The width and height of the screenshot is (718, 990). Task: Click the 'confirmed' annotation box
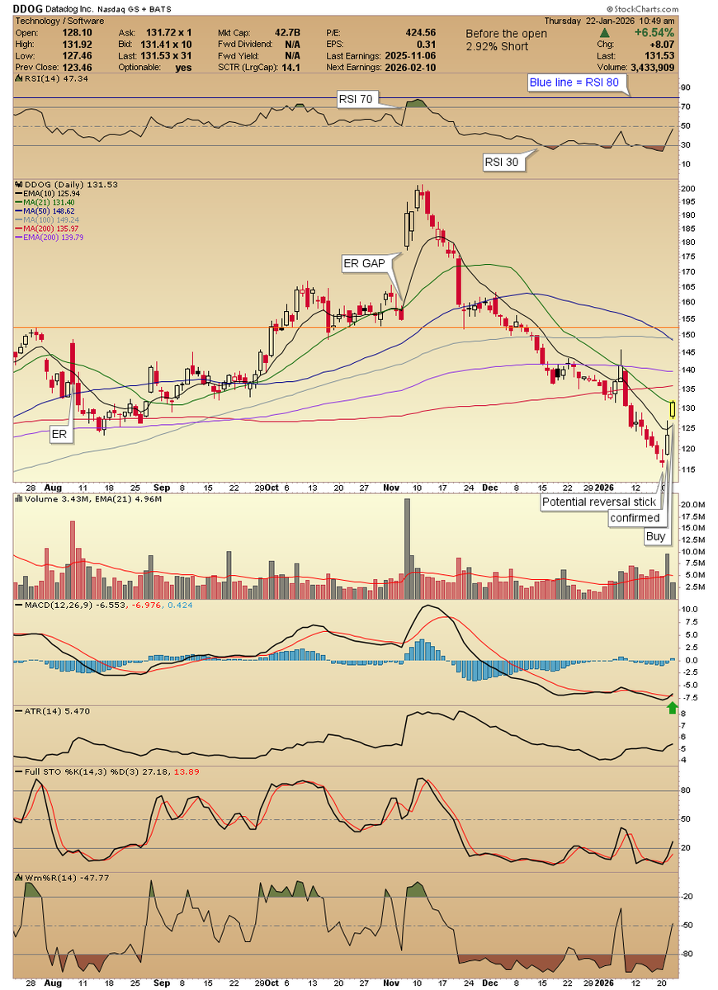pos(635,518)
